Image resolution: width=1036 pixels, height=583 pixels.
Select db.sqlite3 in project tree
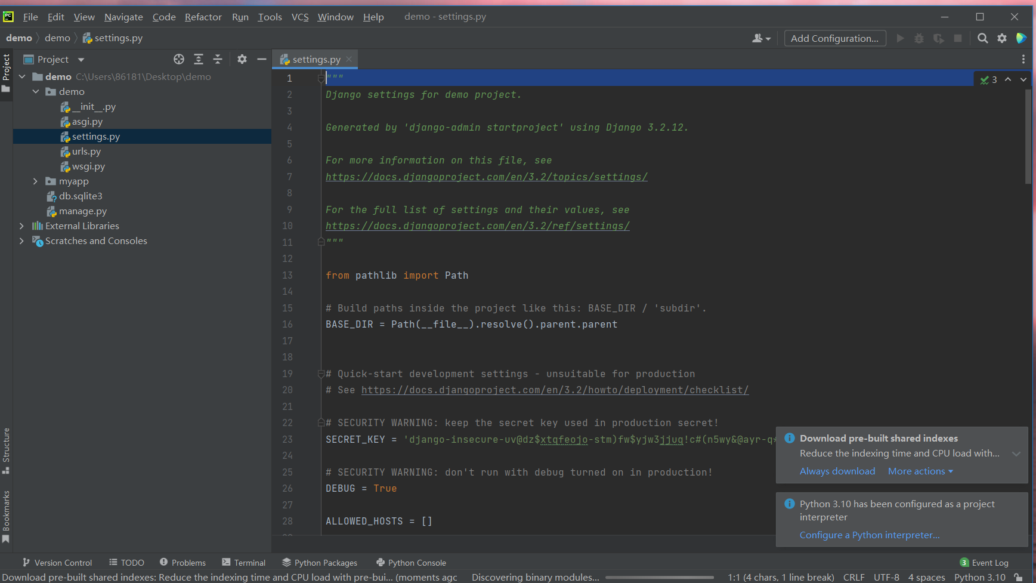(x=81, y=196)
